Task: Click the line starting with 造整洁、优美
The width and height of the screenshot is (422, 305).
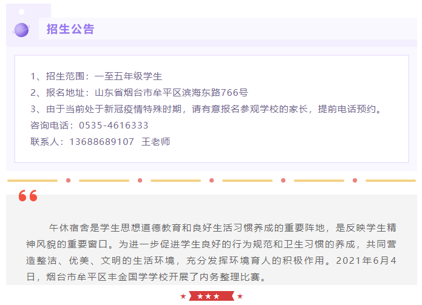Action: [x=211, y=261]
